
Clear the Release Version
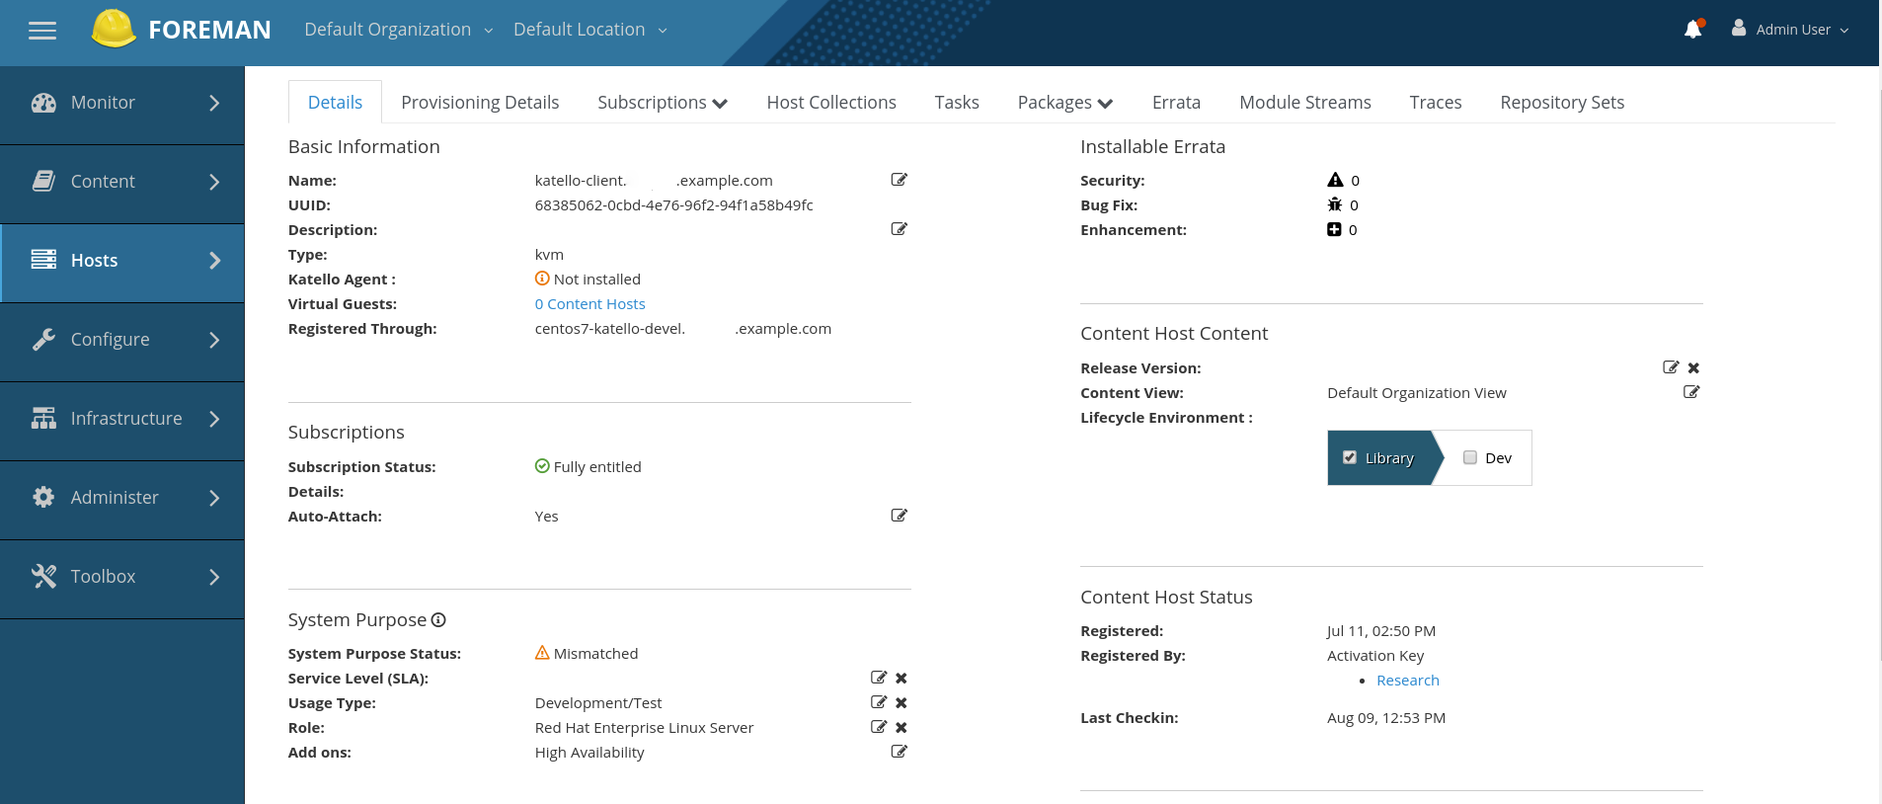[x=1693, y=368]
